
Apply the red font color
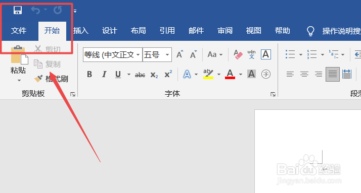click(230, 74)
